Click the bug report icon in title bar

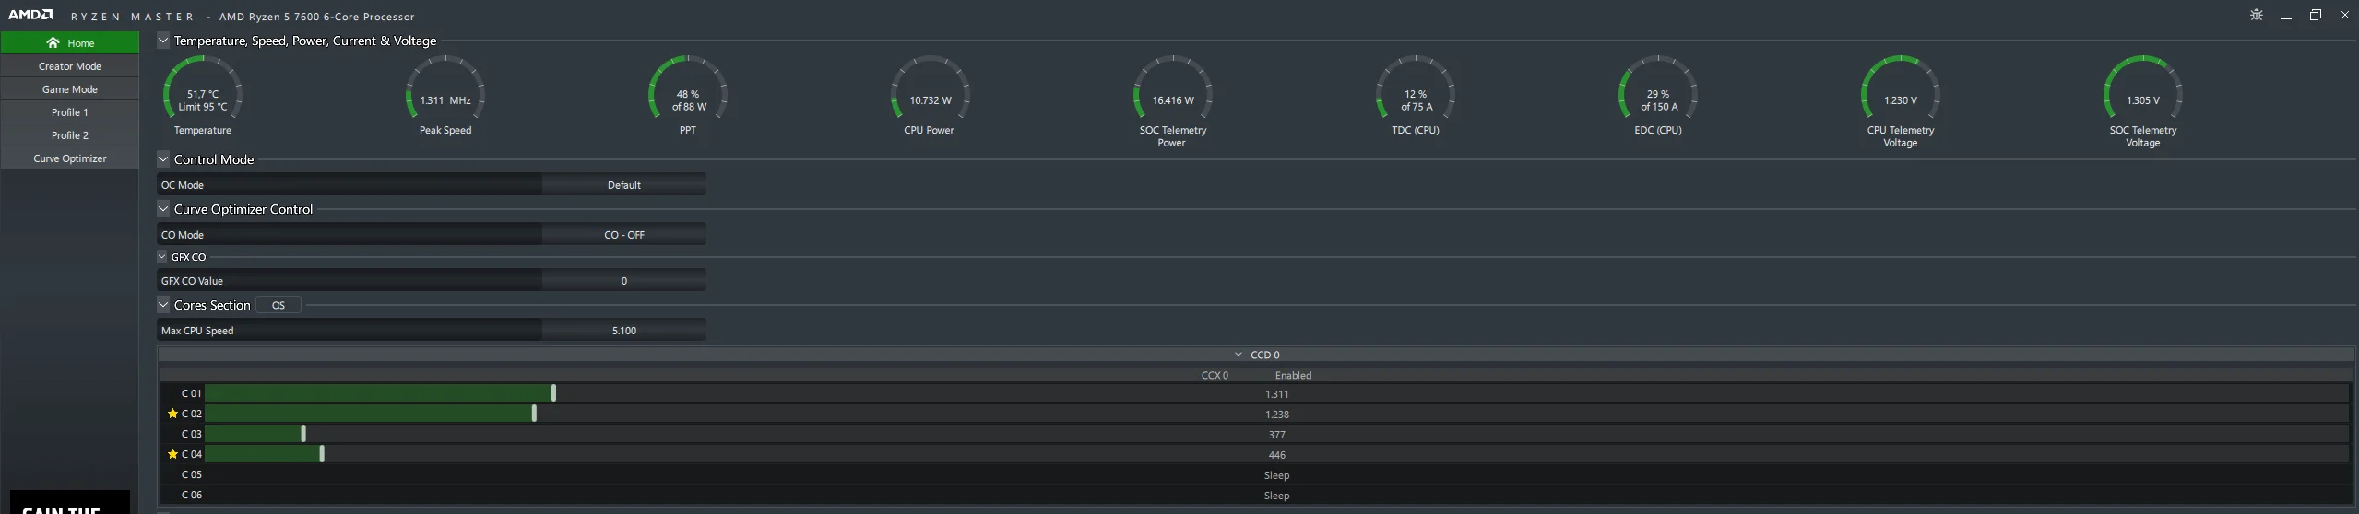(x=2257, y=15)
